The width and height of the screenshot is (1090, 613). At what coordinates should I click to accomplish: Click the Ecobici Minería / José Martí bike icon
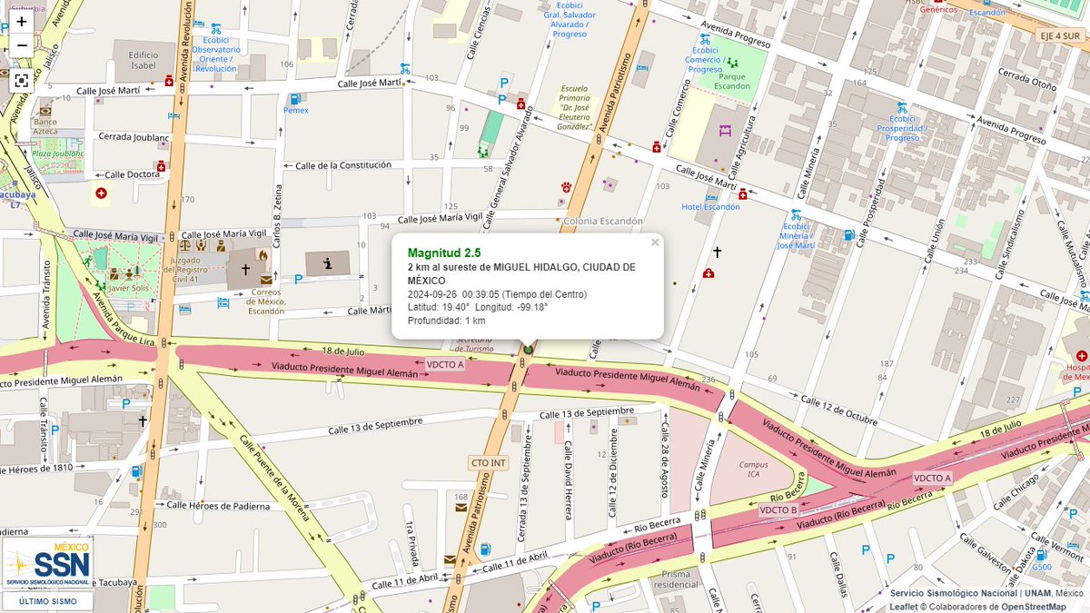coord(795,215)
